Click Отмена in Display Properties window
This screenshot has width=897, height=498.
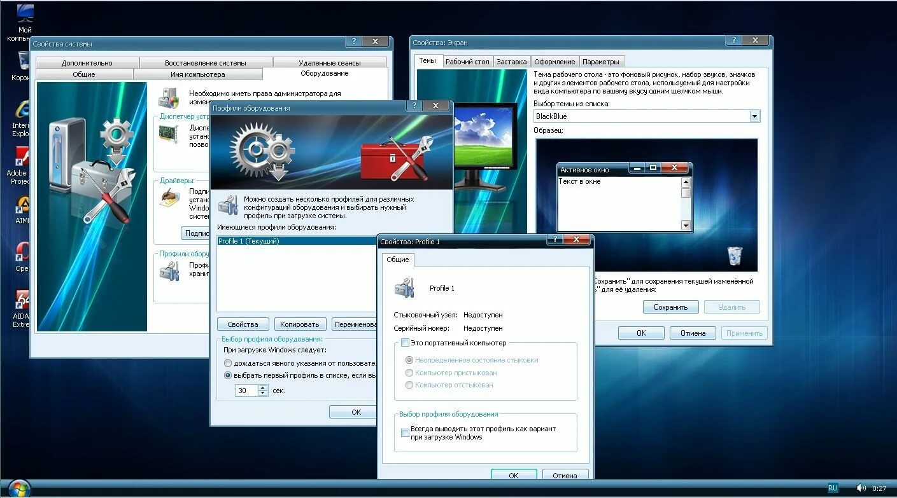point(693,333)
